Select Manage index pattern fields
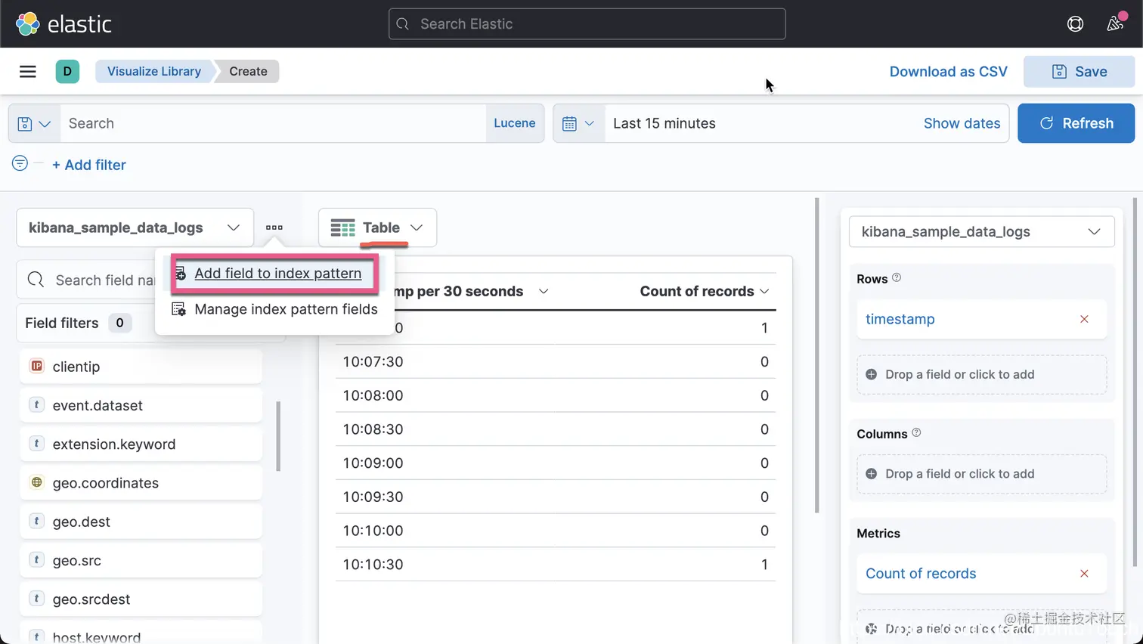 (286, 309)
